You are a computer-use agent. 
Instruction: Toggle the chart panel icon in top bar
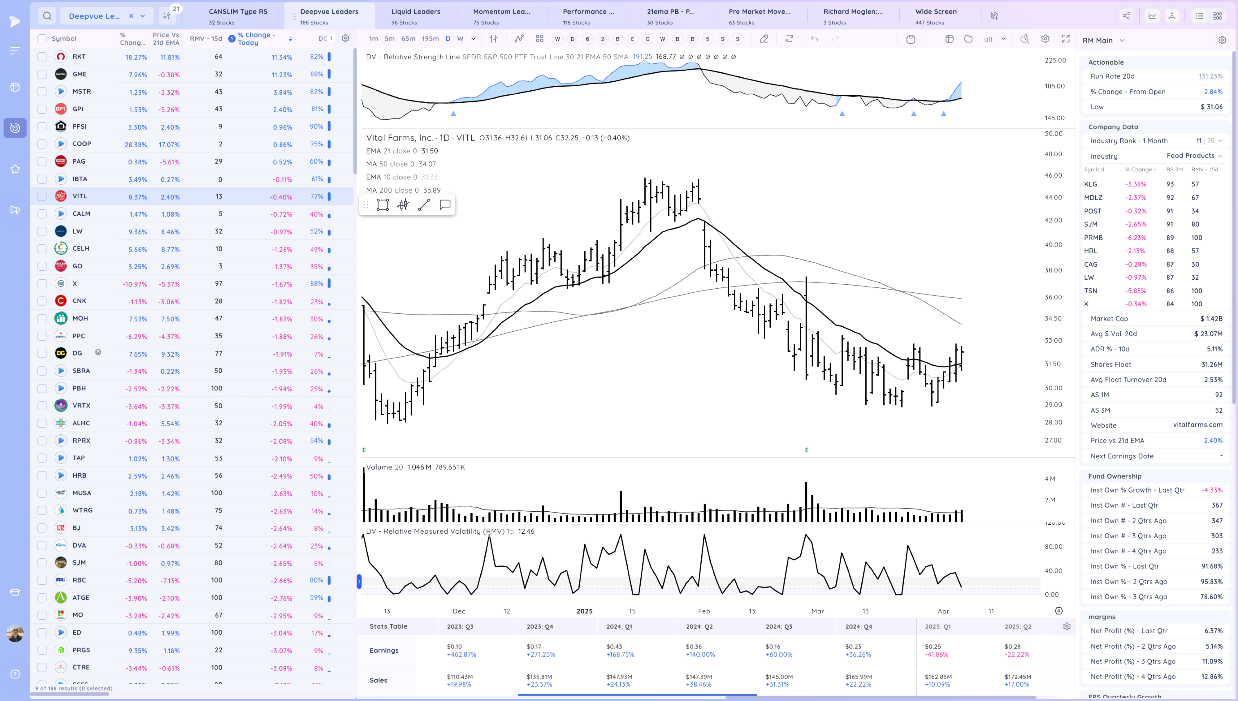coord(1152,16)
